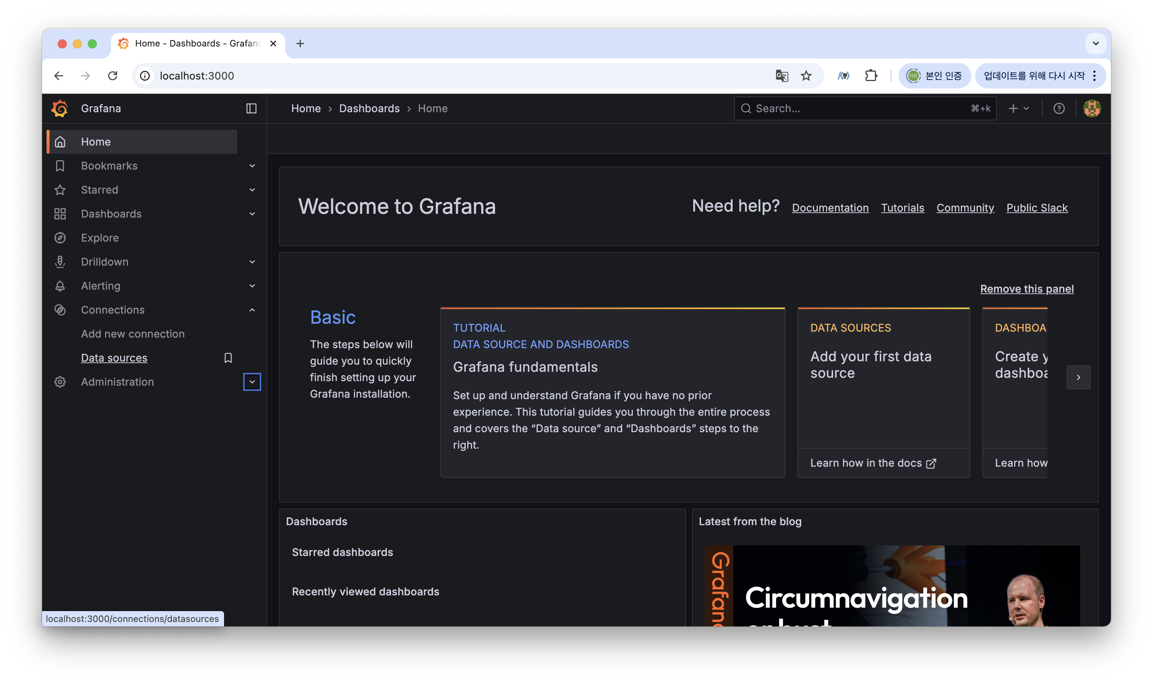The width and height of the screenshot is (1153, 682).
Task: Open the Dashboards sidebar menu item
Action: tap(111, 214)
